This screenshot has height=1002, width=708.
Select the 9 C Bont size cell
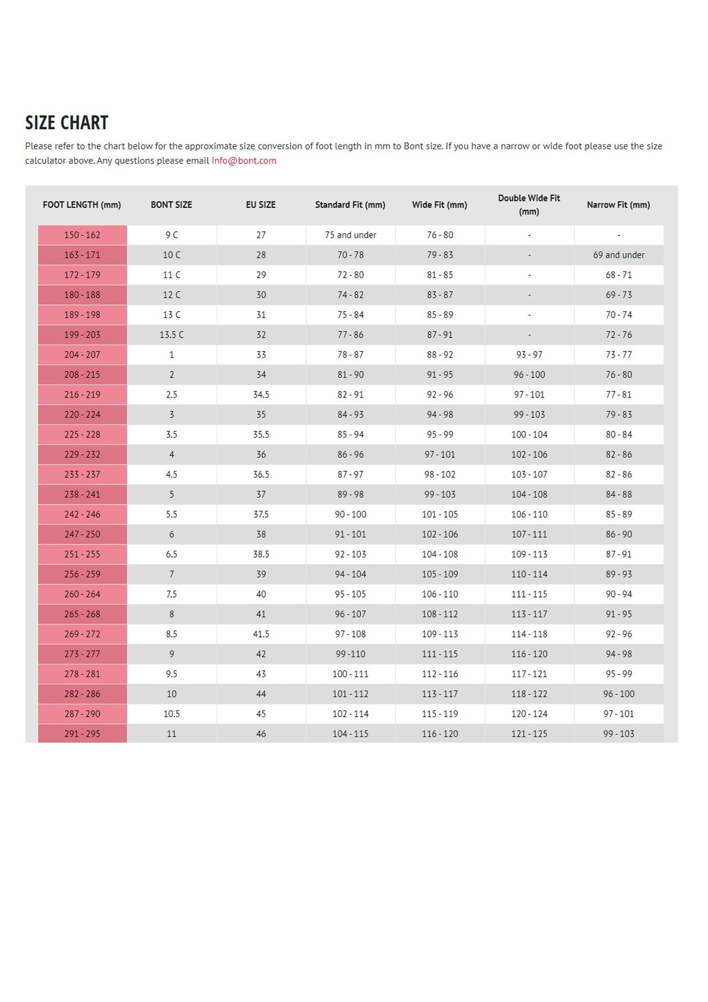171,235
